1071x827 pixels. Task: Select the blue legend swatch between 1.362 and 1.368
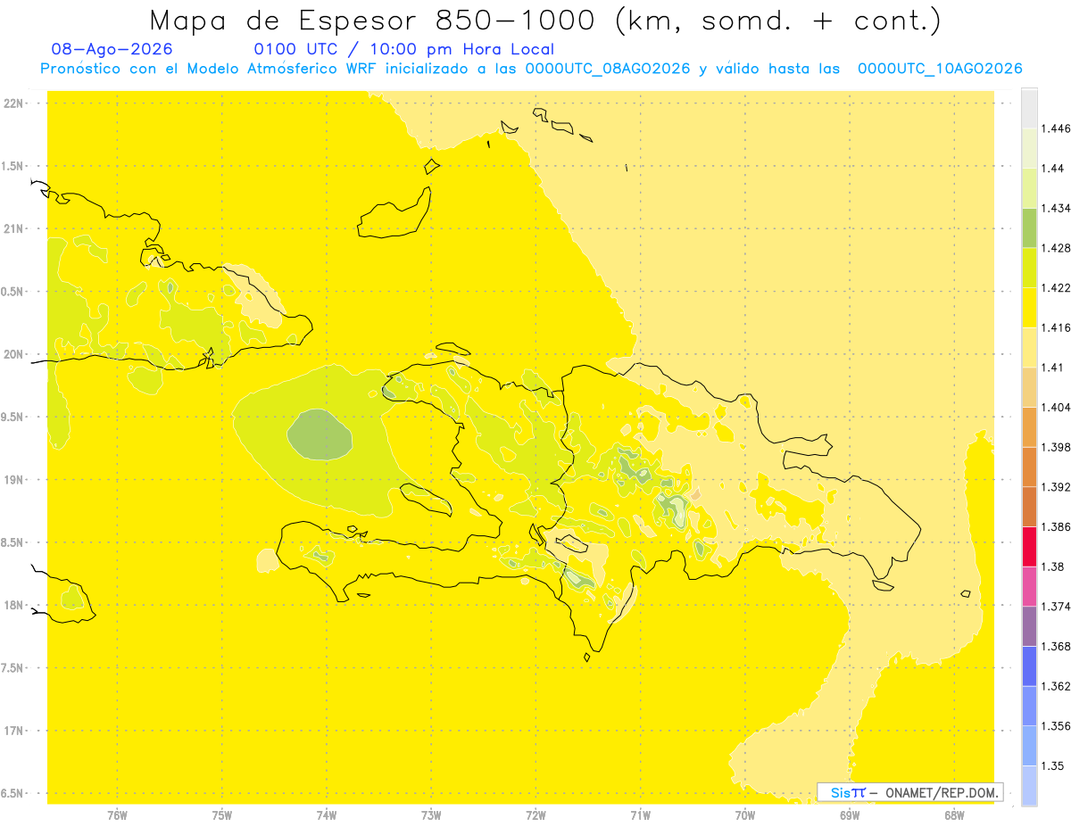point(1029,666)
